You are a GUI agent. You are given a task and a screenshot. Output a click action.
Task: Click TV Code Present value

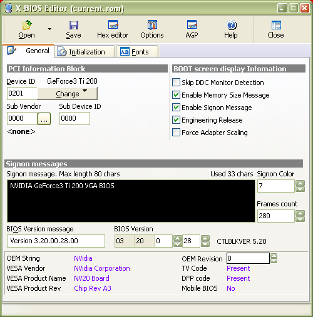pos(239,268)
